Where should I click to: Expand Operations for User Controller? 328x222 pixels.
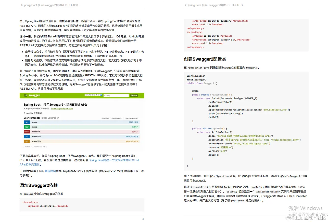131,118
